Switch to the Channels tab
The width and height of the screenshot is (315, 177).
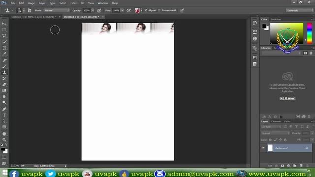(276, 121)
